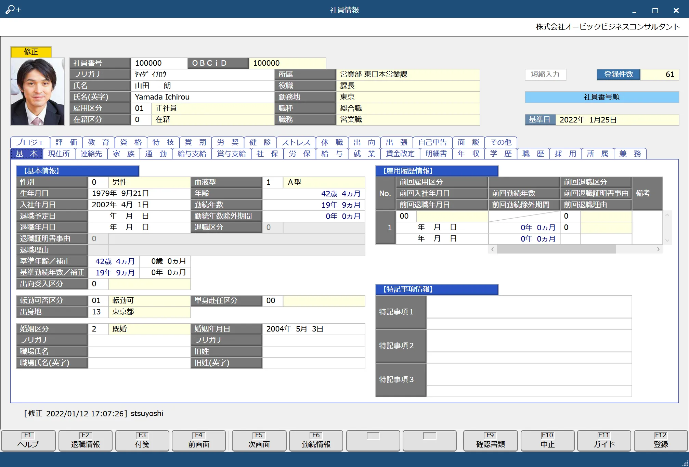Open the ストレス tab
Image resolution: width=689 pixels, height=467 pixels.
[296, 142]
